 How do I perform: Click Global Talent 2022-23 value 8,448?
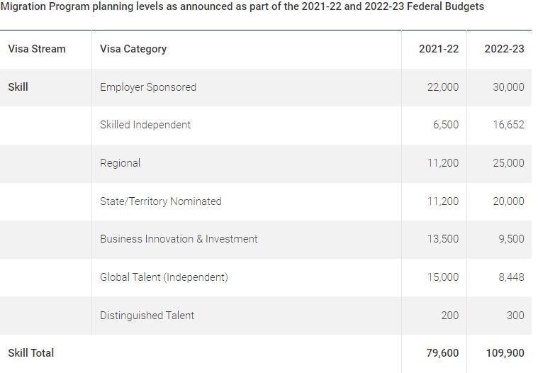point(511,277)
